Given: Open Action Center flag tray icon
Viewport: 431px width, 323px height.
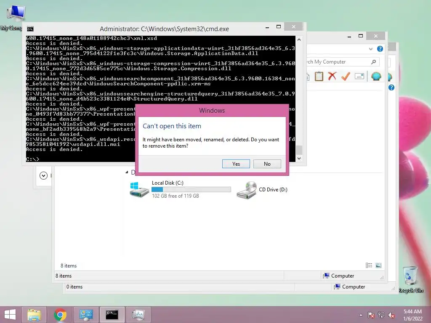Looking at the screenshot, I should coord(371,315).
